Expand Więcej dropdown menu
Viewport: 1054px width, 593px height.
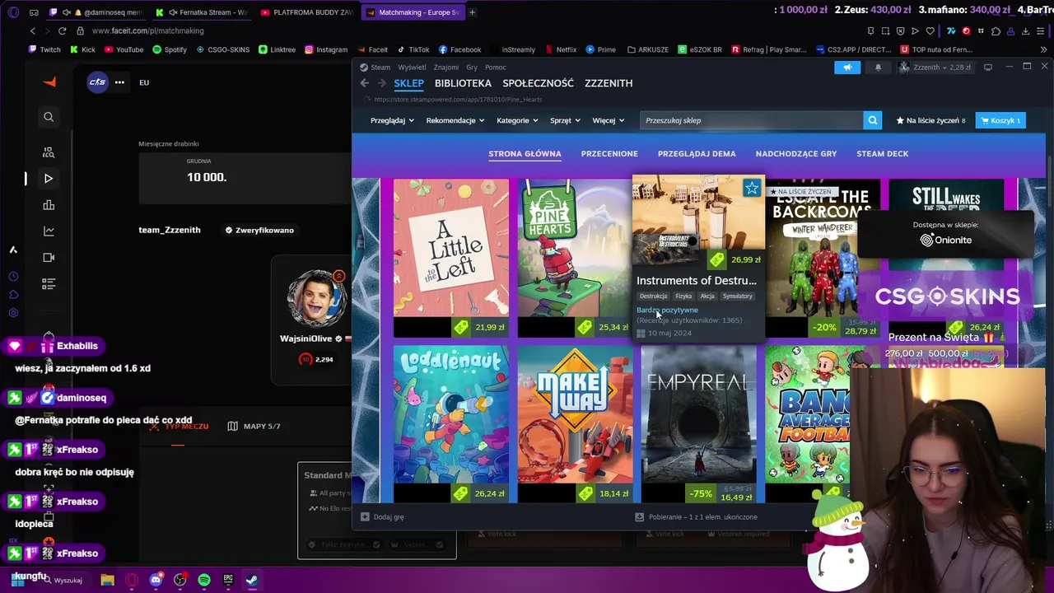(609, 120)
